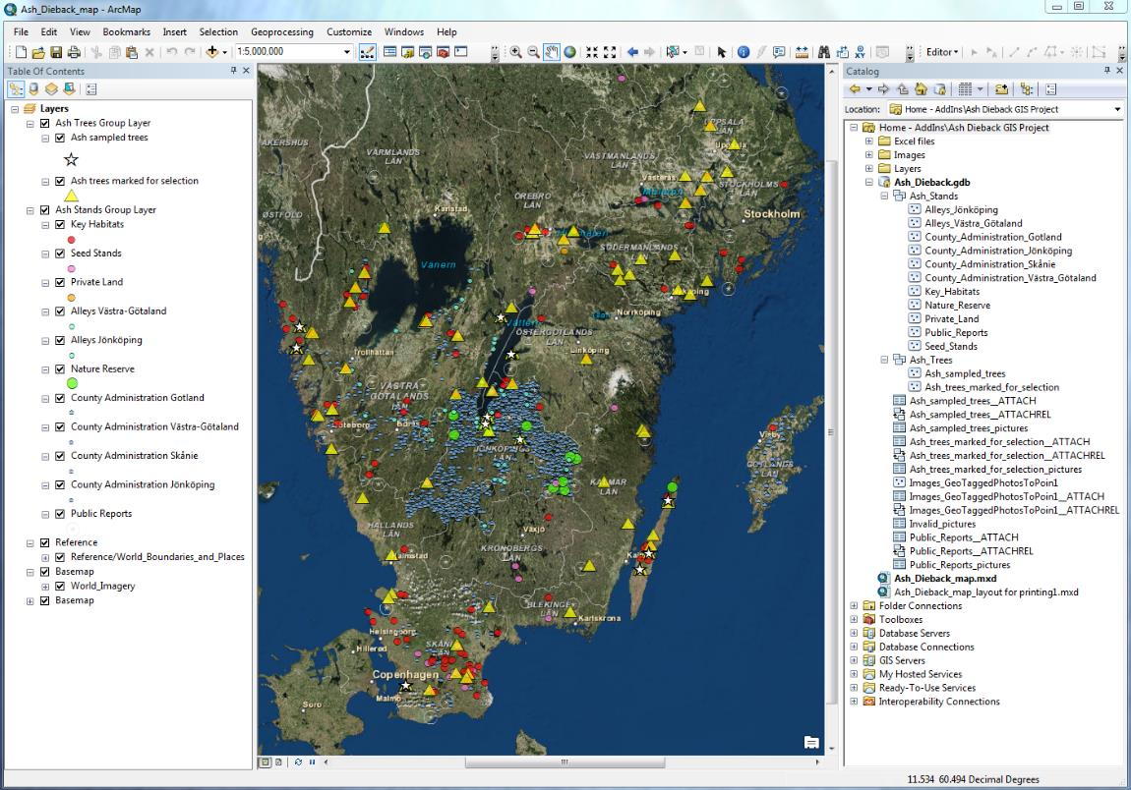Go back to previous extent blue arrow
Viewport: 1131px width, 790px height.
[632, 52]
